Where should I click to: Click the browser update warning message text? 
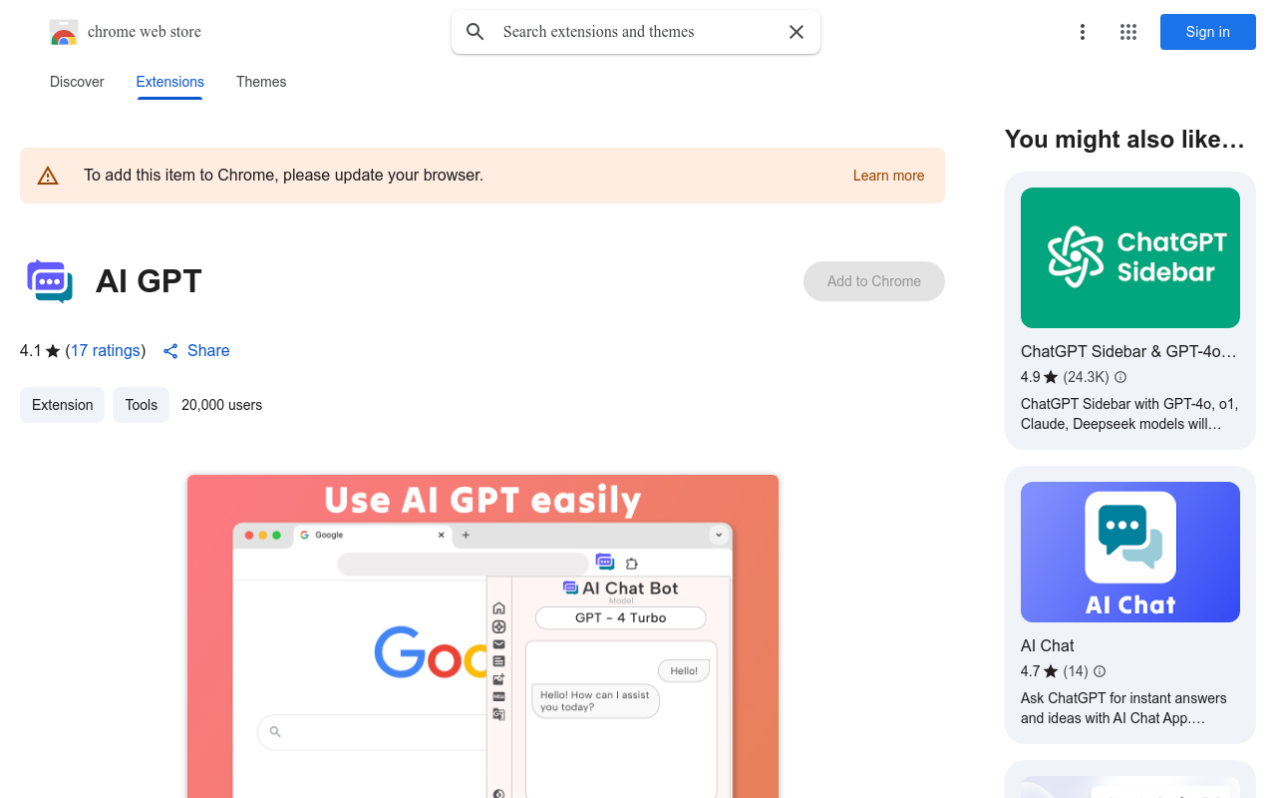coord(283,176)
